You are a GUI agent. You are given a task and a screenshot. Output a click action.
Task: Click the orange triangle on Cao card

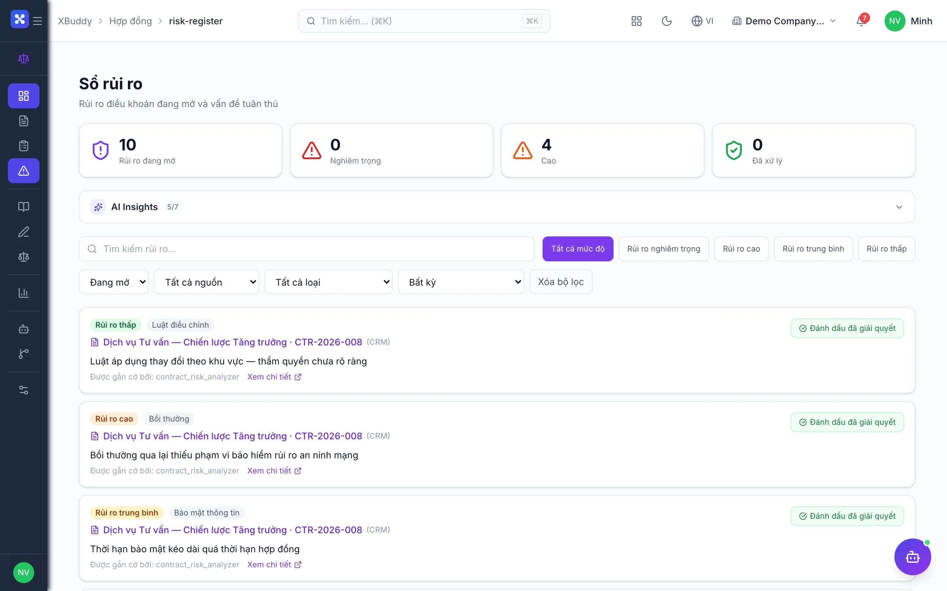click(x=523, y=150)
